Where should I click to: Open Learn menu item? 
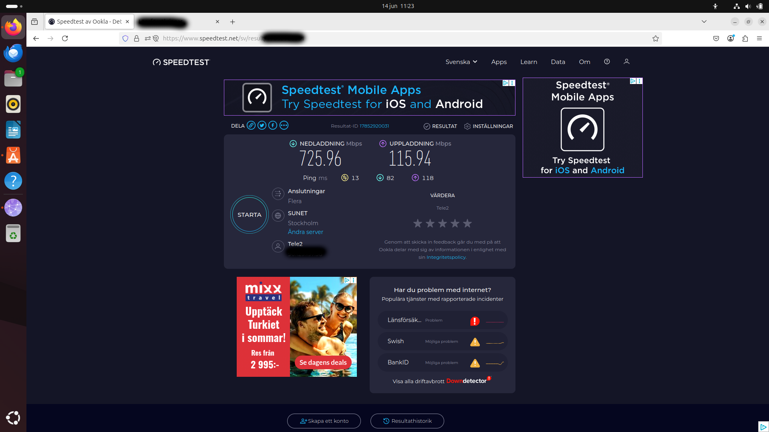coord(529,62)
